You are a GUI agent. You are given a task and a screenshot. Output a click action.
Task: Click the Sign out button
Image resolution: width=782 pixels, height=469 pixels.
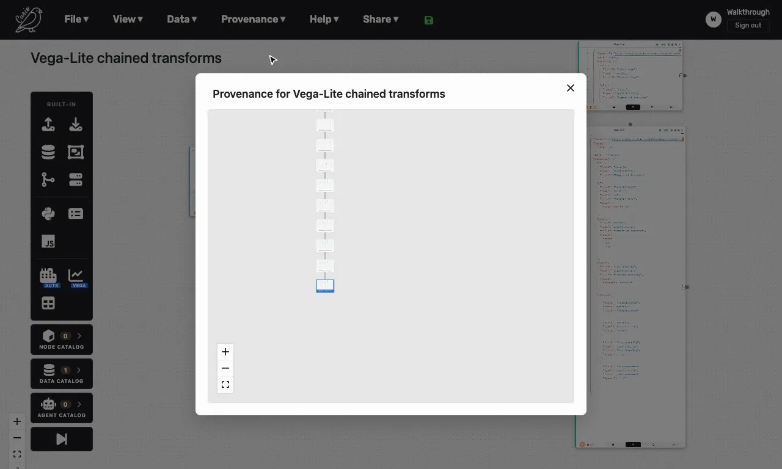coord(748,26)
